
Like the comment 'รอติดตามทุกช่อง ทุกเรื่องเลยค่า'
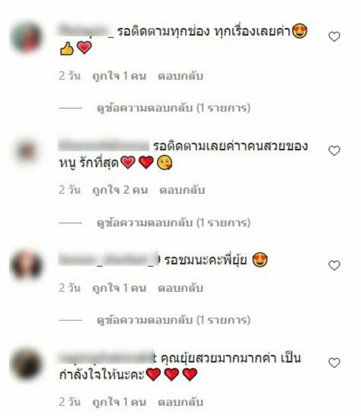[x=334, y=37]
